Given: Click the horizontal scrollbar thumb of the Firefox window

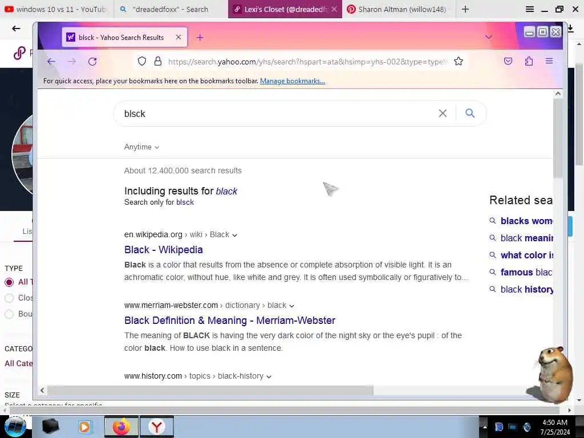Looking at the screenshot, I should [210, 390].
